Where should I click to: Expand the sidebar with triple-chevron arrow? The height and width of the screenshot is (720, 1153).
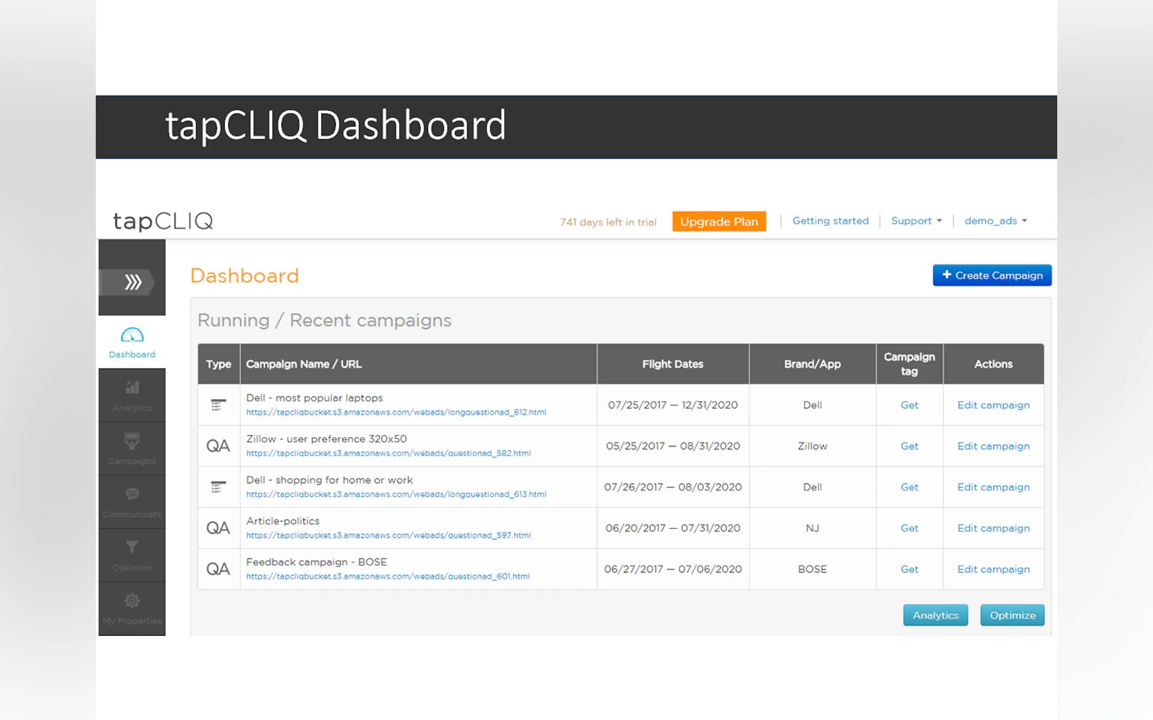pyautogui.click(x=133, y=282)
